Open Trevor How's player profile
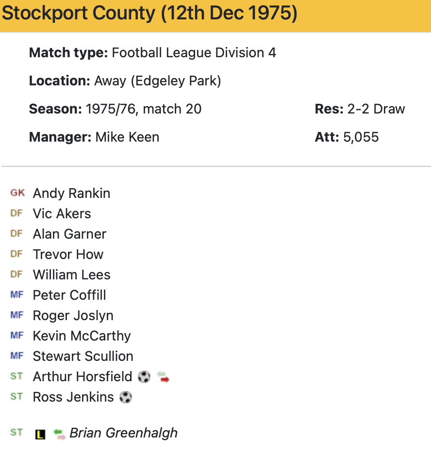Image resolution: width=431 pixels, height=453 pixels. tap(68, 255)
